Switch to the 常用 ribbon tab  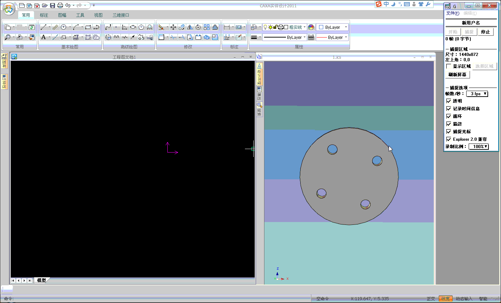click(26, 15)
